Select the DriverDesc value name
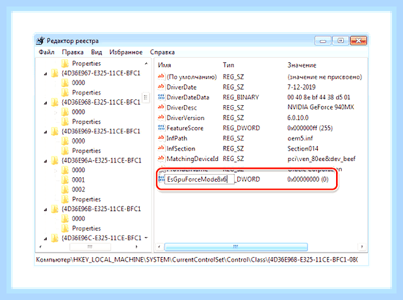This screenshot has height=300, width=403. (181, 108)
